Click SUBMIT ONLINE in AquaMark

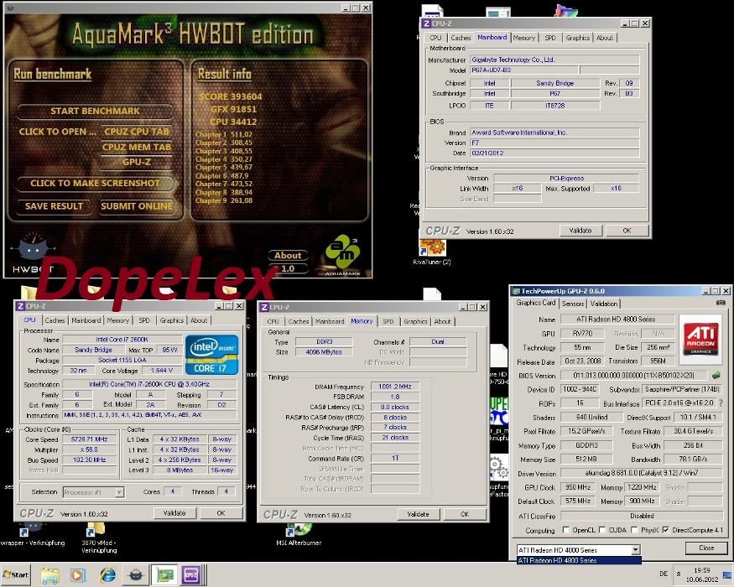pyautogui.click(x=136, y=206)
